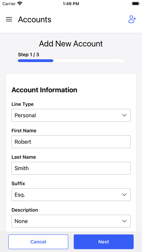The height and width of the screenshot is (252, 142).
Task: Tap the Add New Account heading
Action: coord(71,44)
